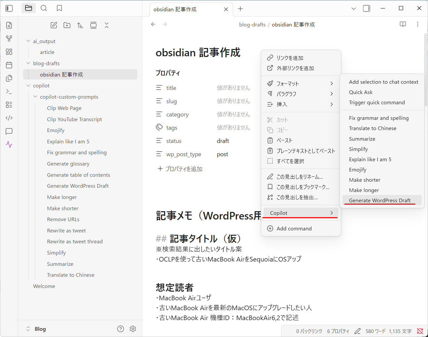428x337 pixels.
Task: Collapse all folders in the explorer
Action: pos(107,25)
